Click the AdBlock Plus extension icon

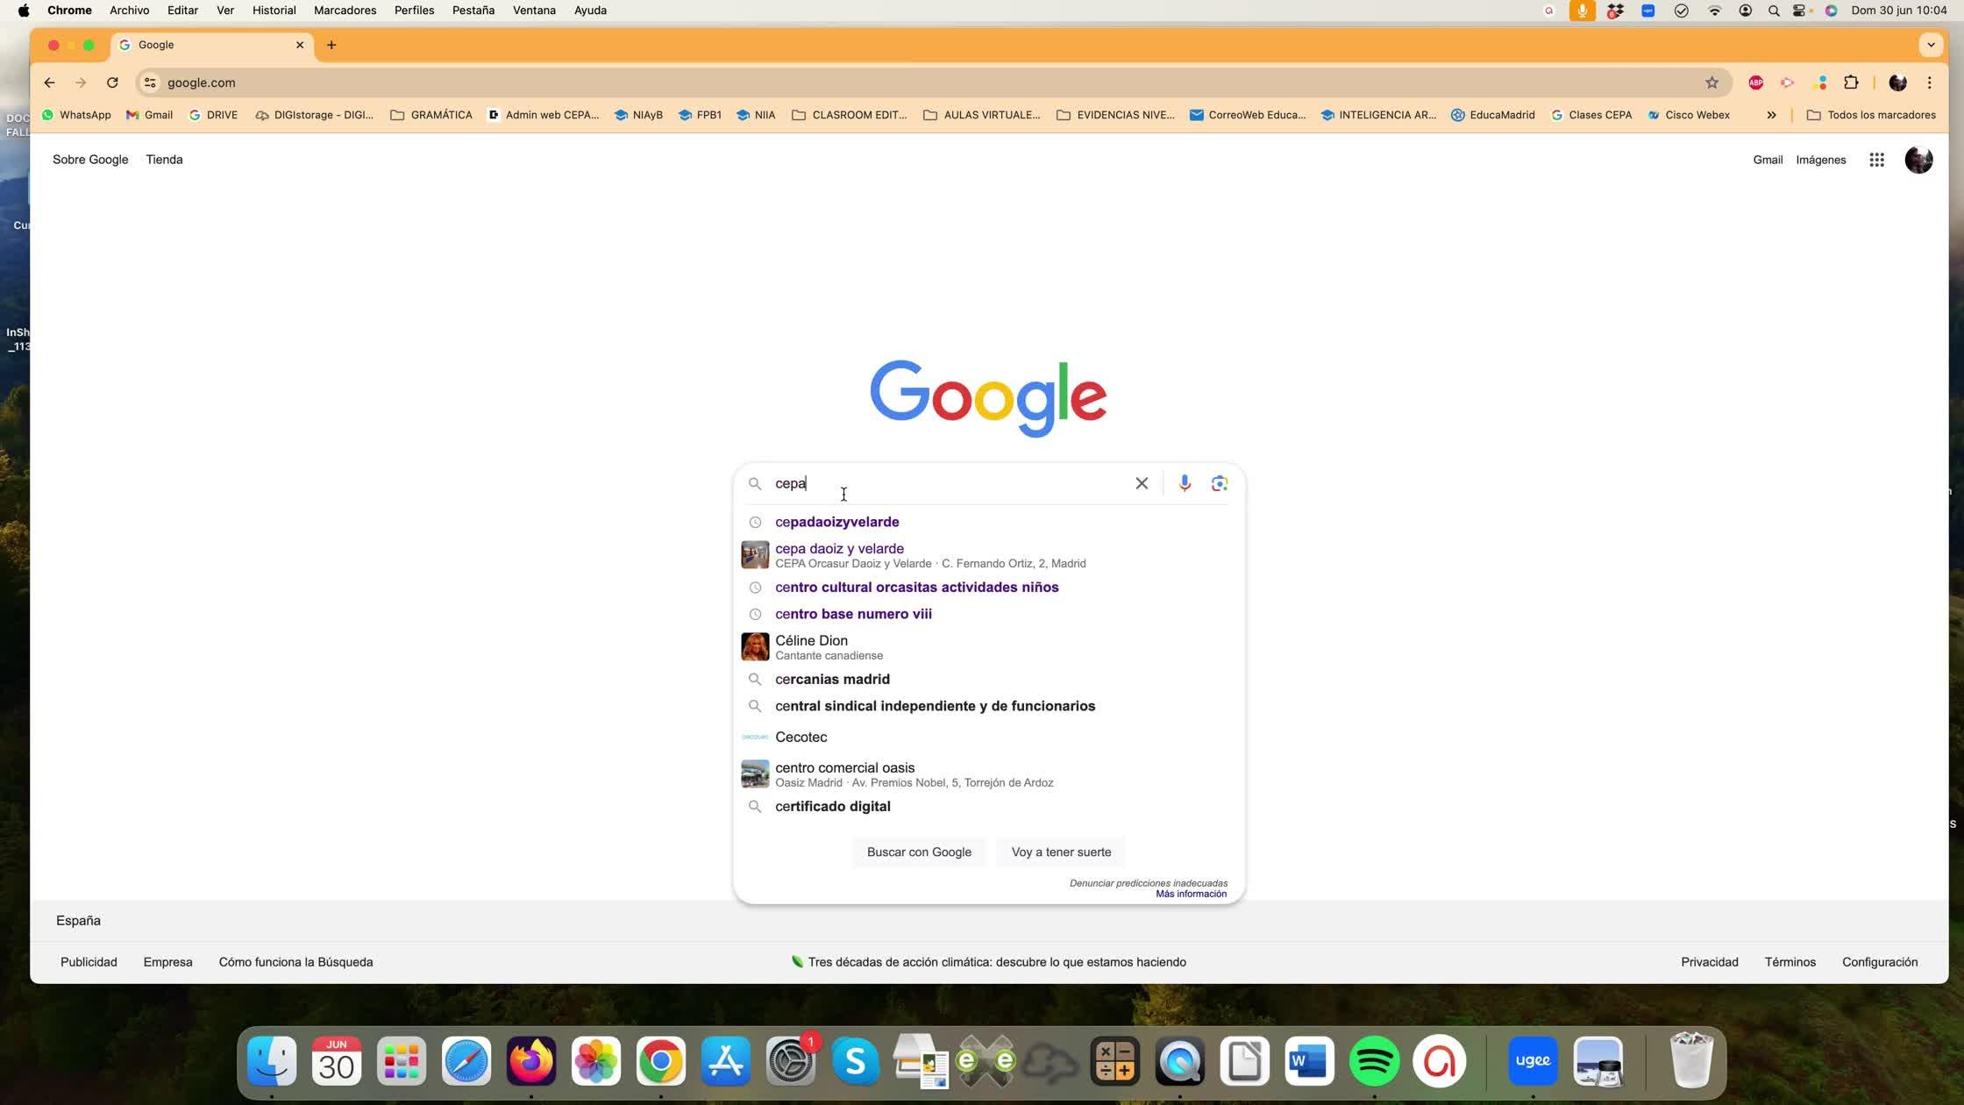tap(1755, 82)
